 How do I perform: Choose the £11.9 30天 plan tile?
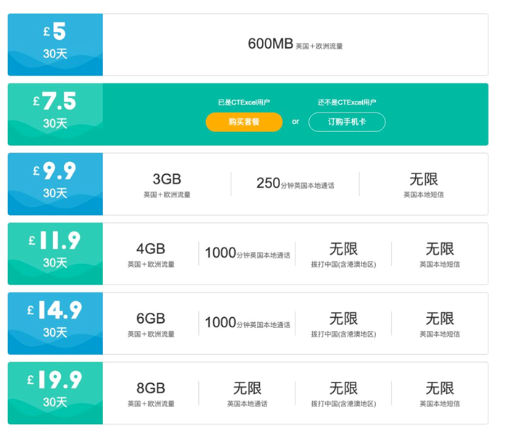pyautogui.click(x=55, y=253)
